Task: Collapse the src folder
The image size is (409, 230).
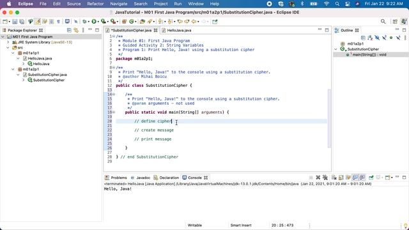Action: 8,48
